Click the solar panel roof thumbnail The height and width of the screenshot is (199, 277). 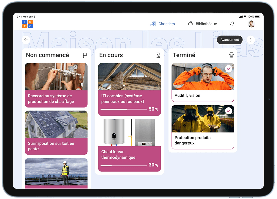[56, 124]
